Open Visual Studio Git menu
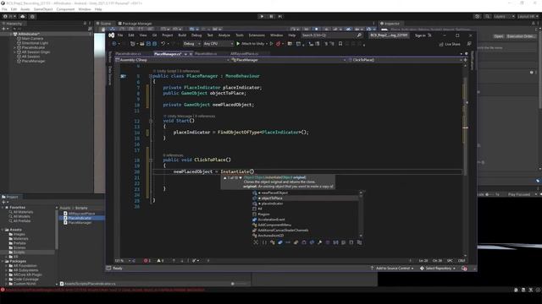Image resolution: width=542 pixels, height=304 pixels. click(154, 35)
